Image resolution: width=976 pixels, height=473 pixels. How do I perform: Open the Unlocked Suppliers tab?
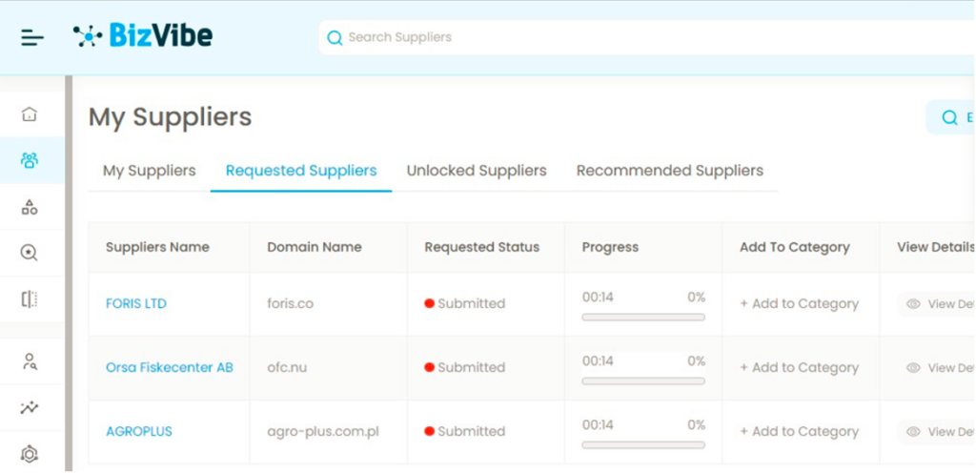pos(477,171)
